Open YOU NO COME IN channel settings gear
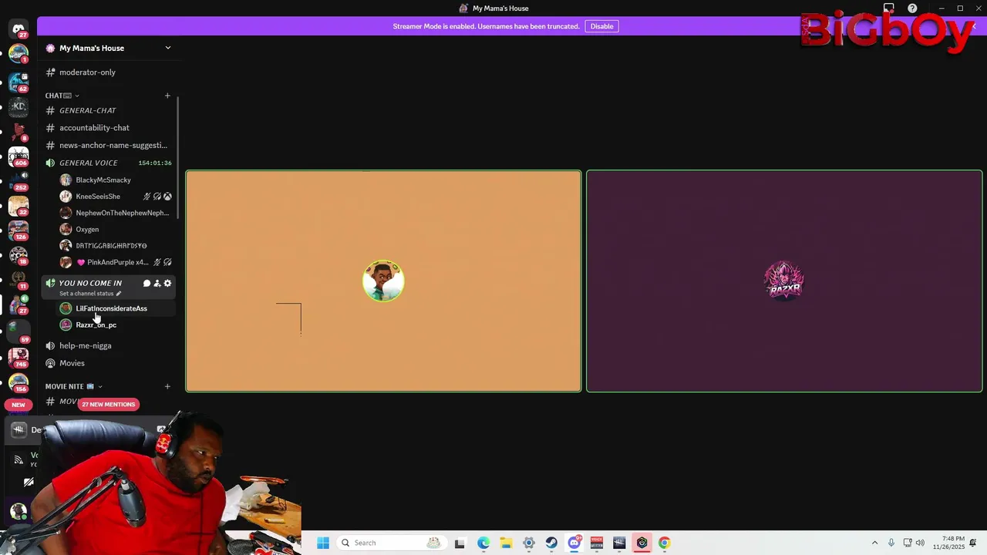987x555 pixels. (x=167, y=283)
